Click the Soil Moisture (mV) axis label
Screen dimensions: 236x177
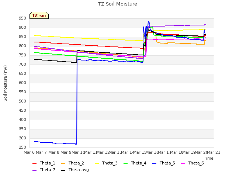(x=5, y=83)
